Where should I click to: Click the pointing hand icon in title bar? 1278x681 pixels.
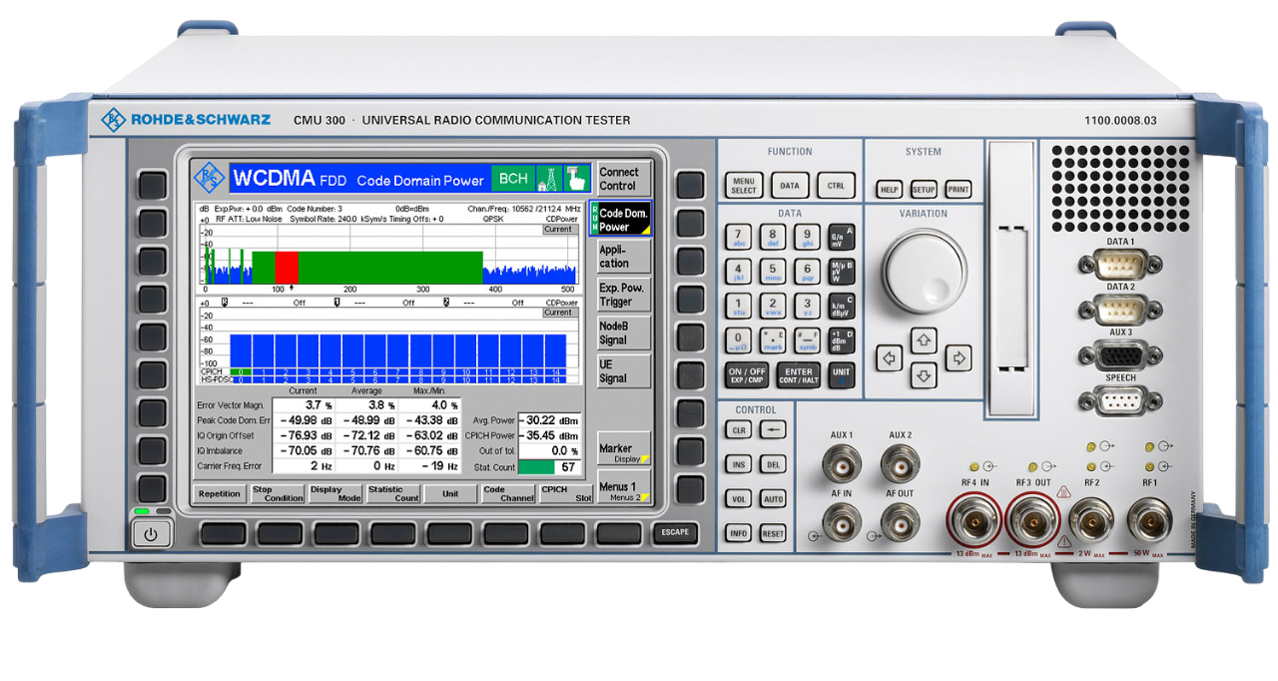pyautogui.click(x=576, y=179)
